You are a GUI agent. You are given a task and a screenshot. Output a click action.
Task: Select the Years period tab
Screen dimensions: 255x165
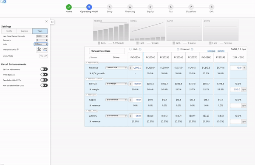point(40,31)
